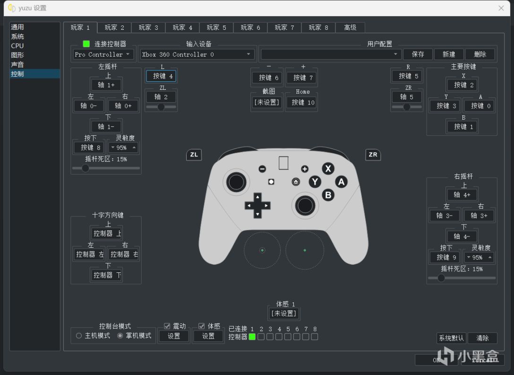The width and height of the screenshot is (514, 375).
Task: Switch to the 玩家 8 tab
Action: tap(318, 27)
